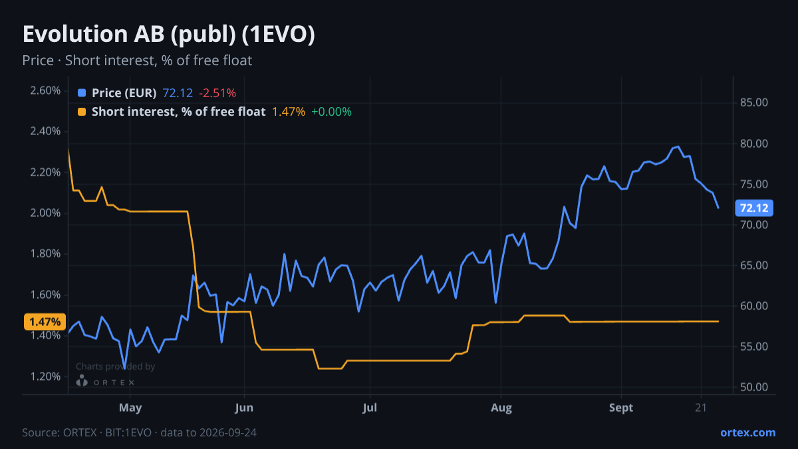Screen dimensions: 798x449
Task: Click the 1.60% left axis label
Action: click(45, 295)
